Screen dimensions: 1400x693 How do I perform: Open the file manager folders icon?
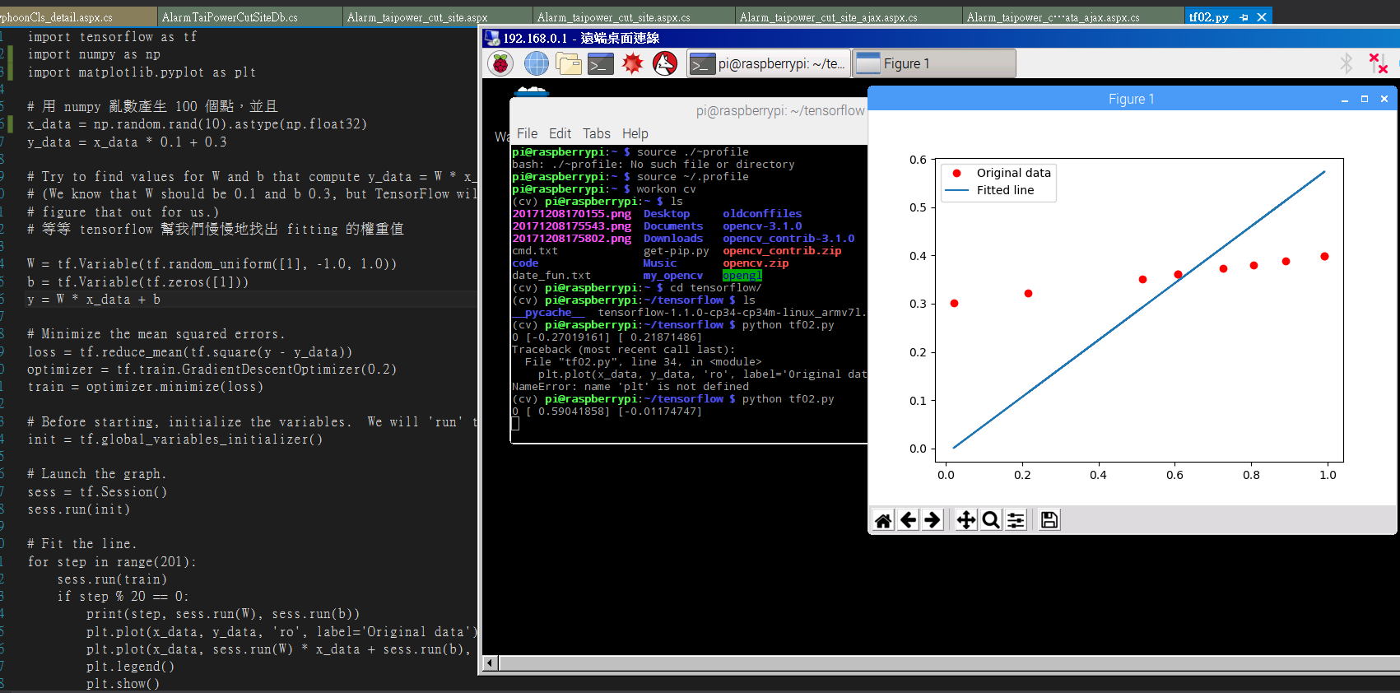pyautogui.click(x=568, y=63)
